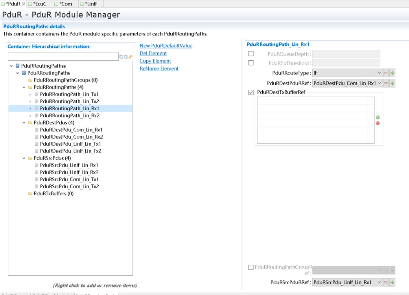Screen dimensions: 409x295
Task: Click green plus next to PduRDestPduRRef
Action: tap(392, 83)
